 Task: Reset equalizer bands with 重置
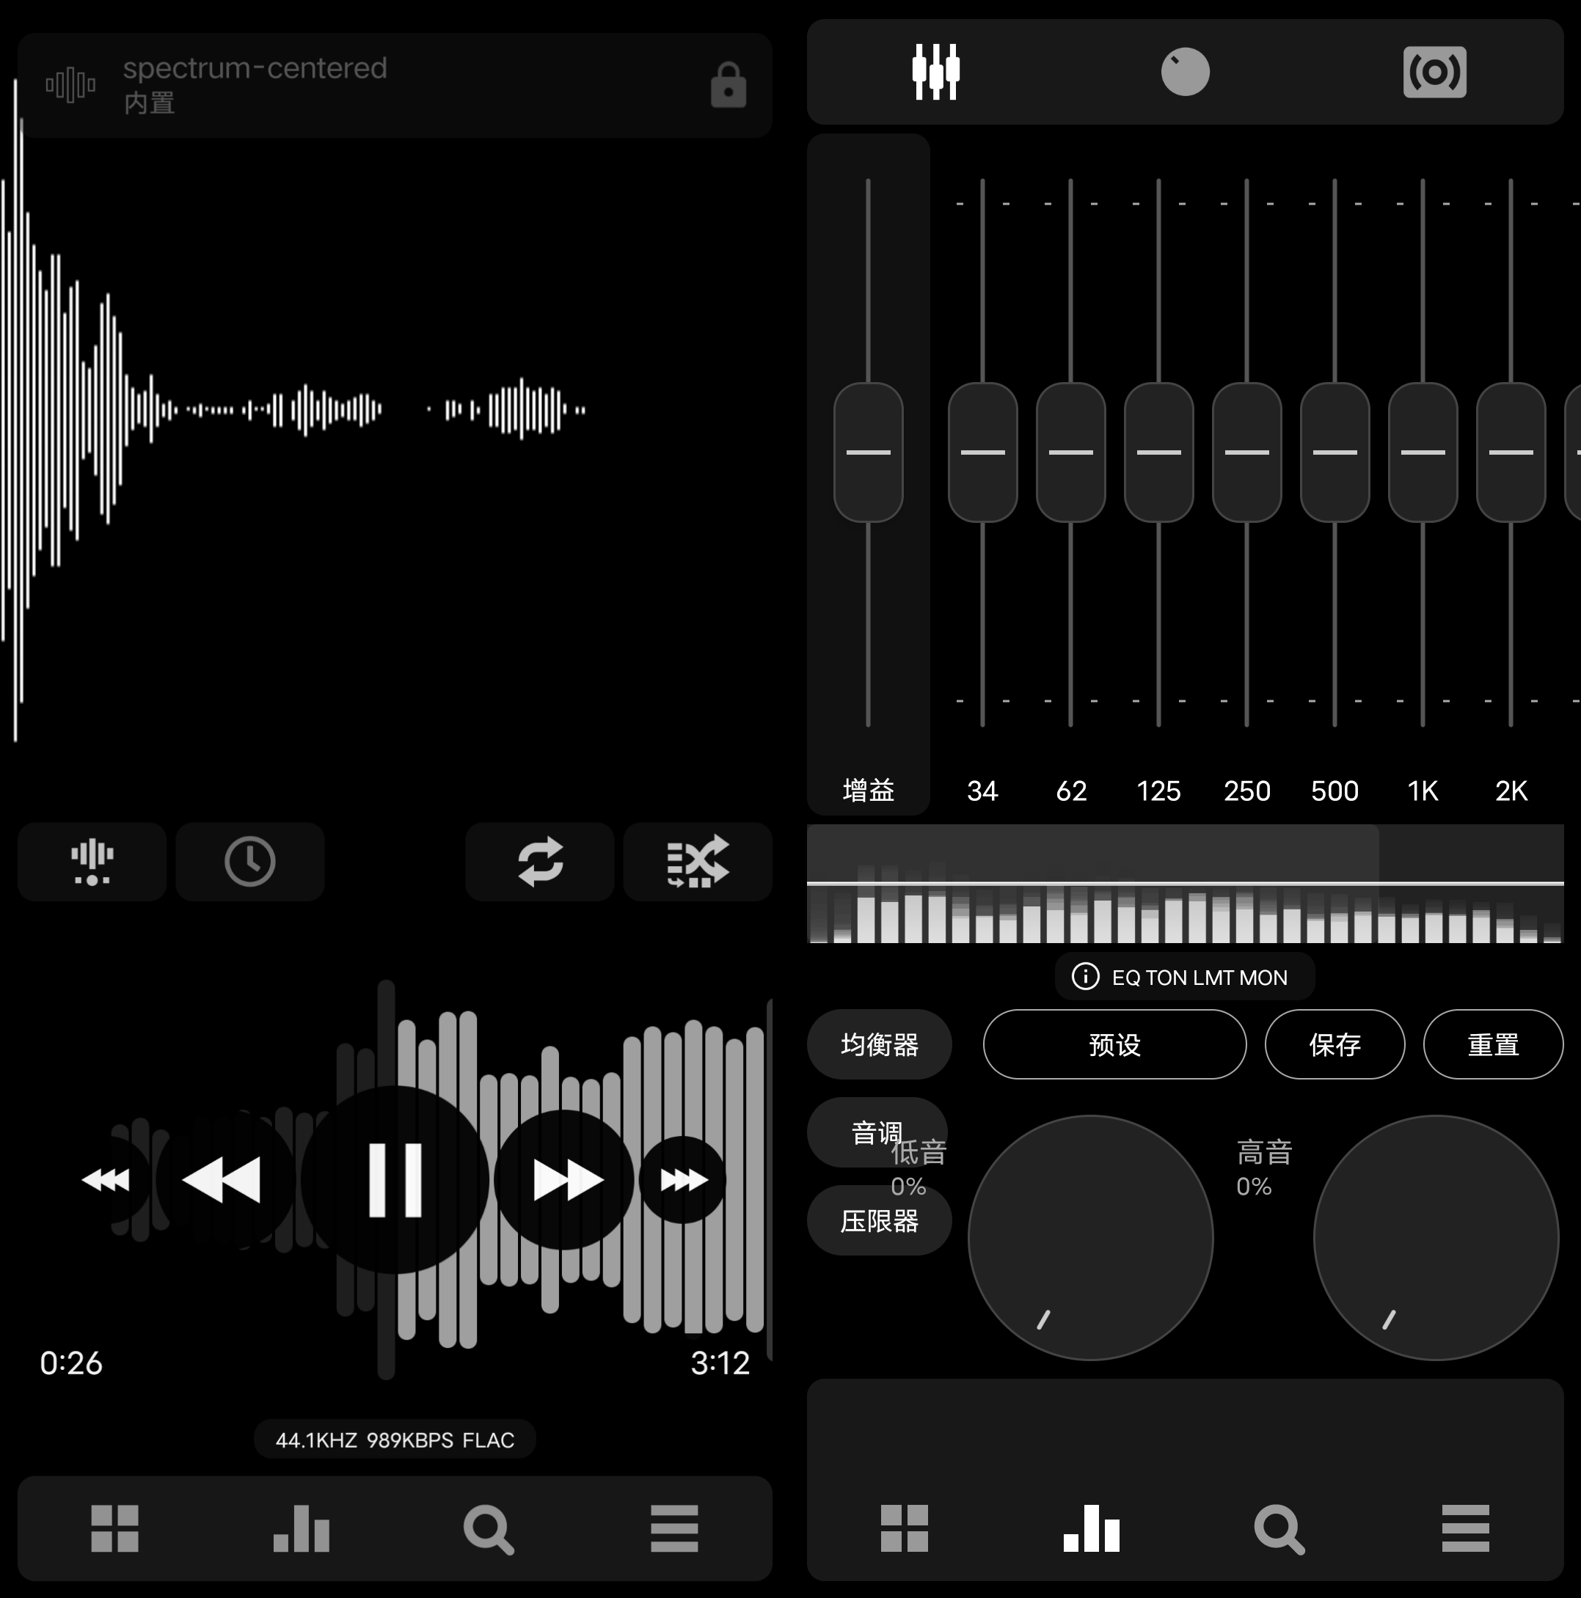pyautogui.click(x=1492, y=1044)
